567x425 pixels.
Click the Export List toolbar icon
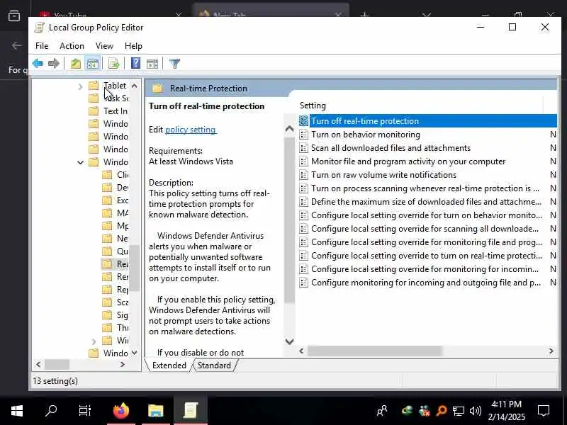[x=113, y=64]
